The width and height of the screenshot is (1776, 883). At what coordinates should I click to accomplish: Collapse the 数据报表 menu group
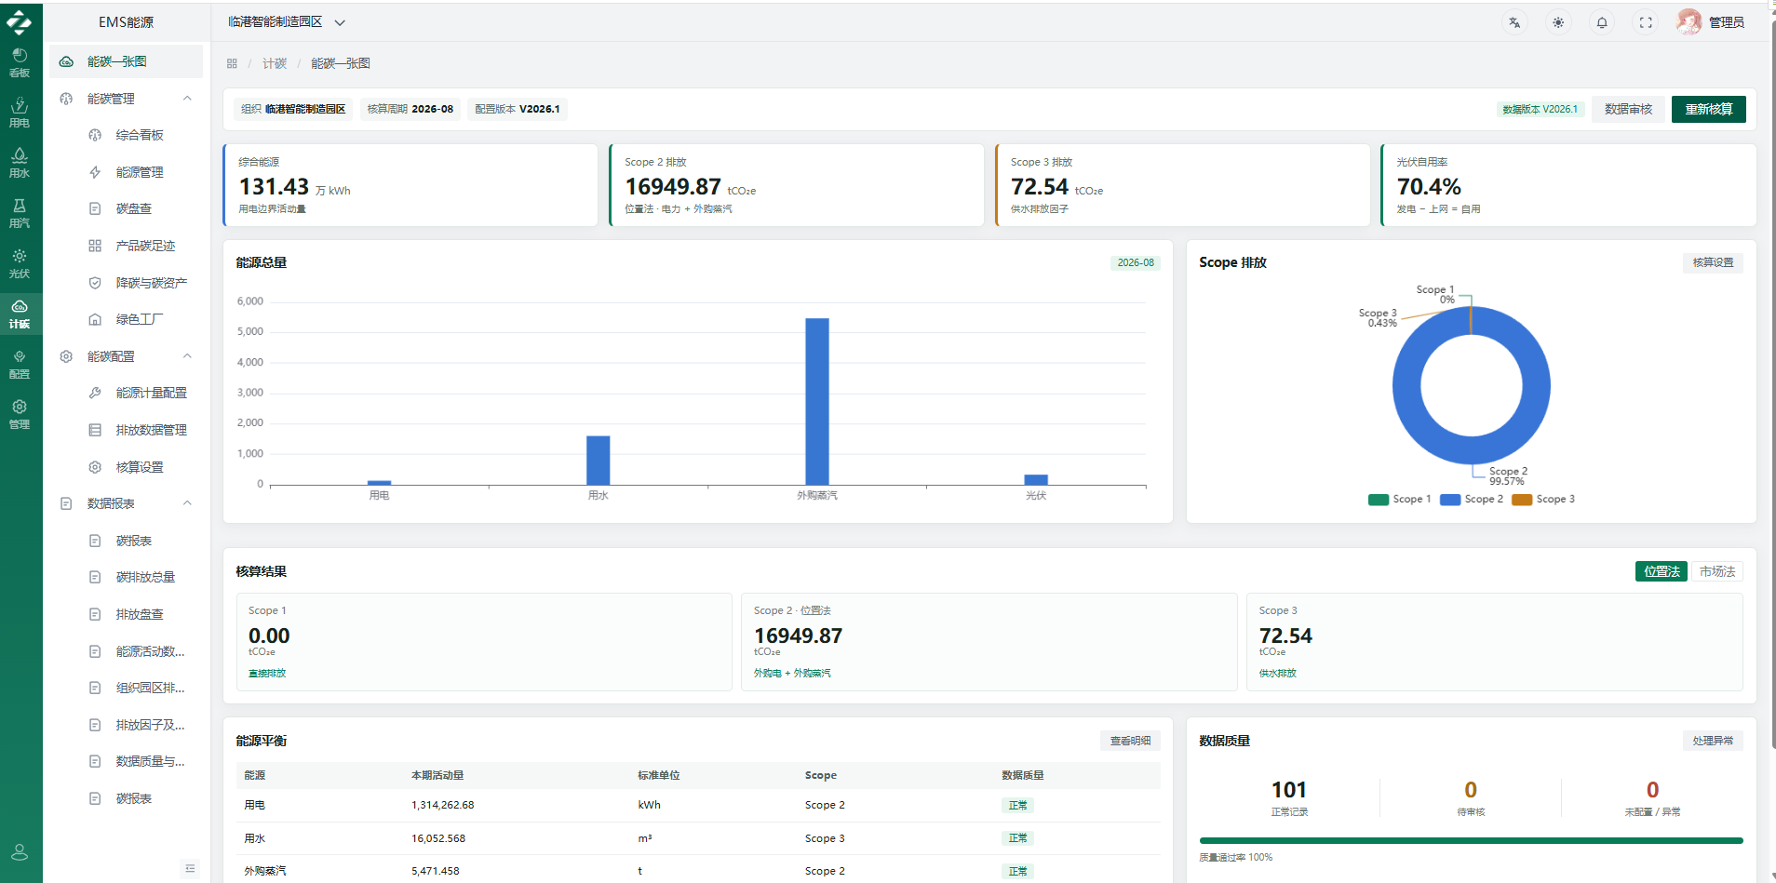pos(187,503)
